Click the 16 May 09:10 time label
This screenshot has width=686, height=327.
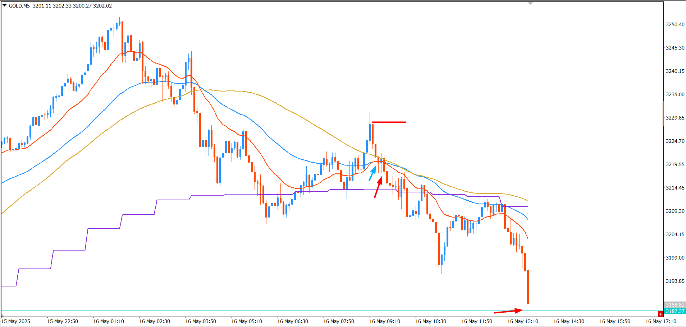click(x=385, y=321)
